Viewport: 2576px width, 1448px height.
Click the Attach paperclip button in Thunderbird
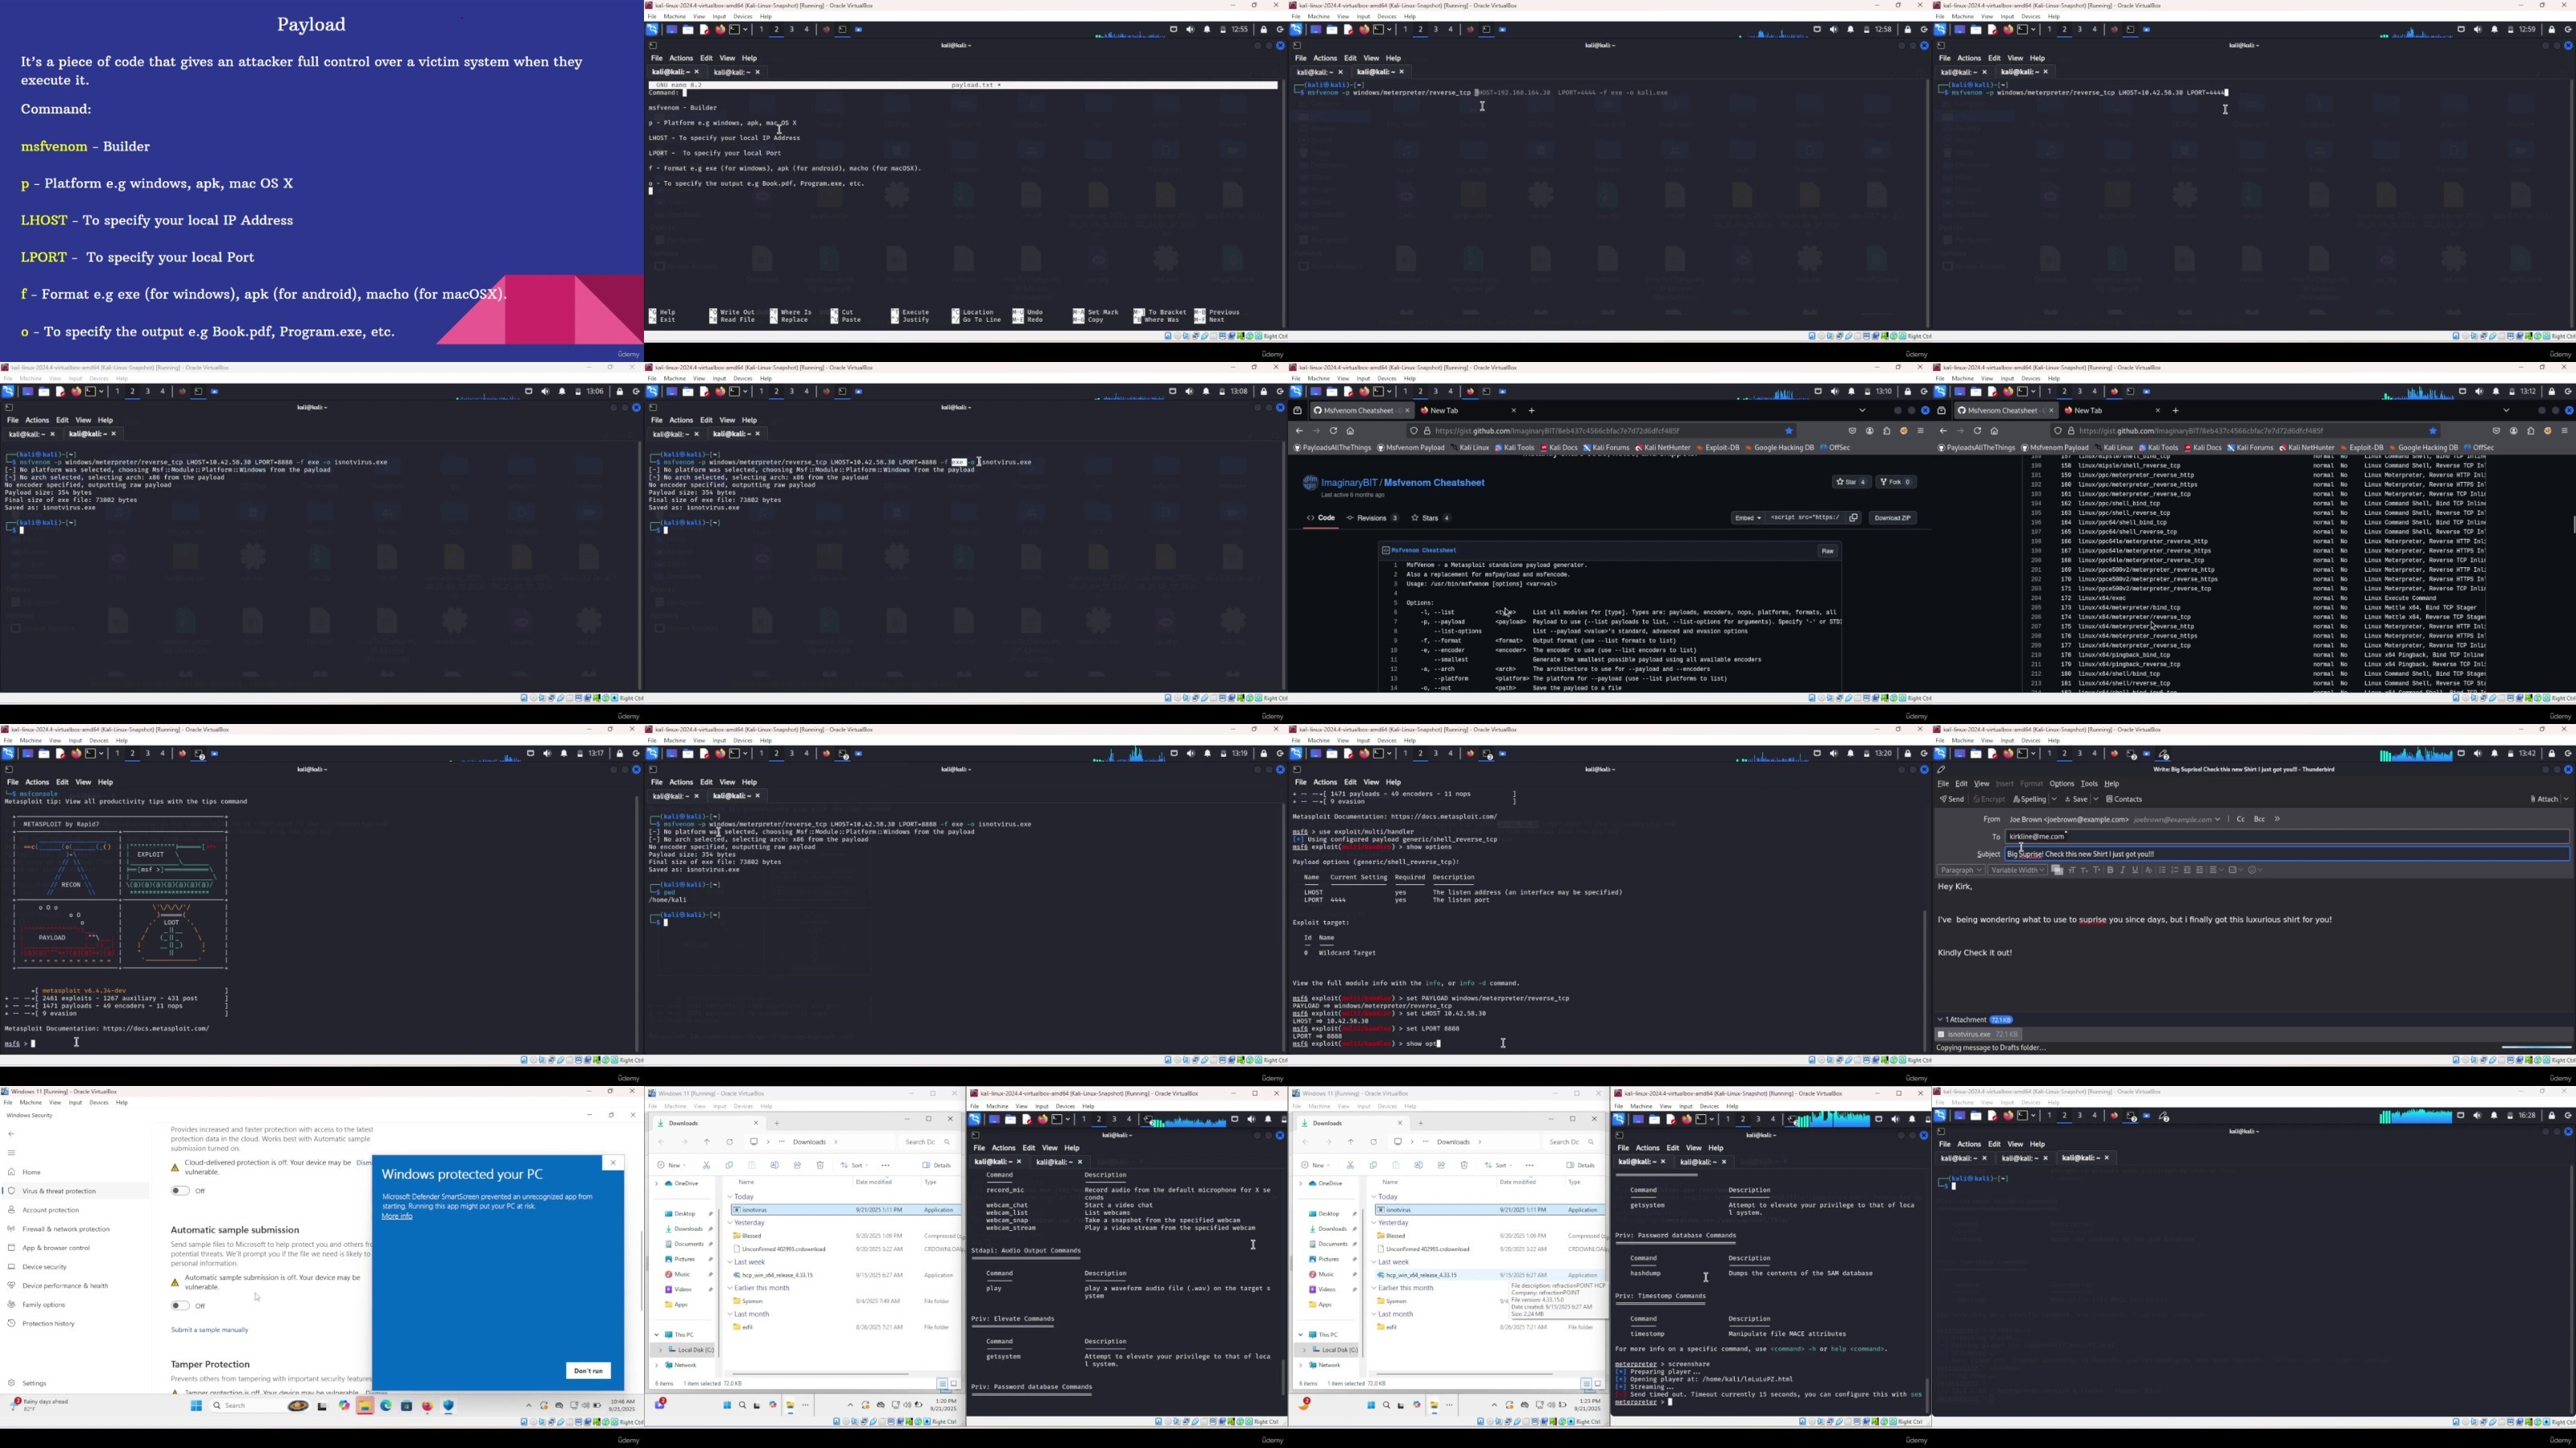pos(2544,800)
